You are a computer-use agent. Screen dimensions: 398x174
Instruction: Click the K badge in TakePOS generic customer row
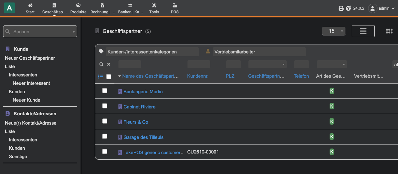332,152
